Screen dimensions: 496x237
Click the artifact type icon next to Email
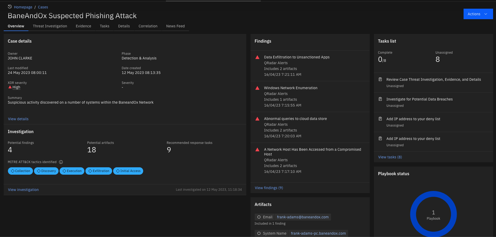pos(259,217)
